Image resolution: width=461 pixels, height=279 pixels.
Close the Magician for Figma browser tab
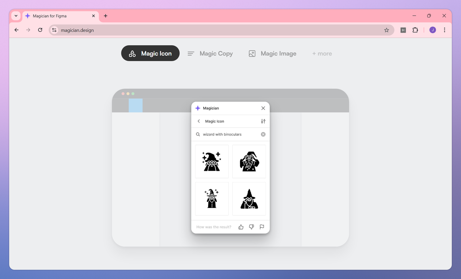[93, 16]
